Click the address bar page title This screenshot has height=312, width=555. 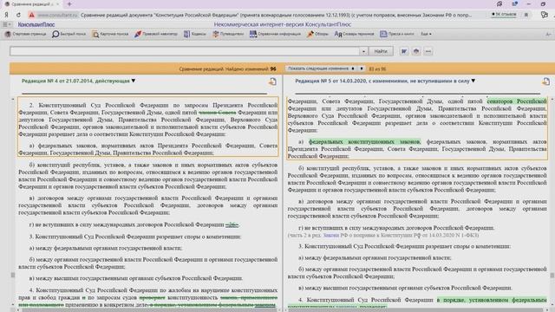276,15
